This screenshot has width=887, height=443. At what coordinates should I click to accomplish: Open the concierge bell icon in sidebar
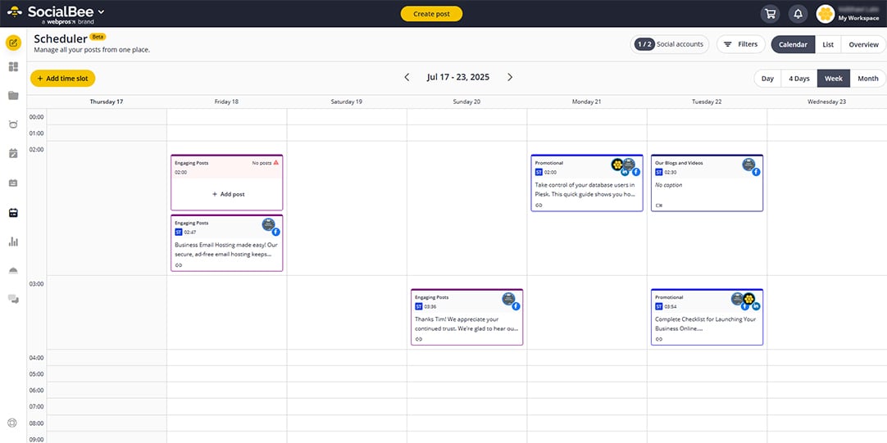coord(14,271)
